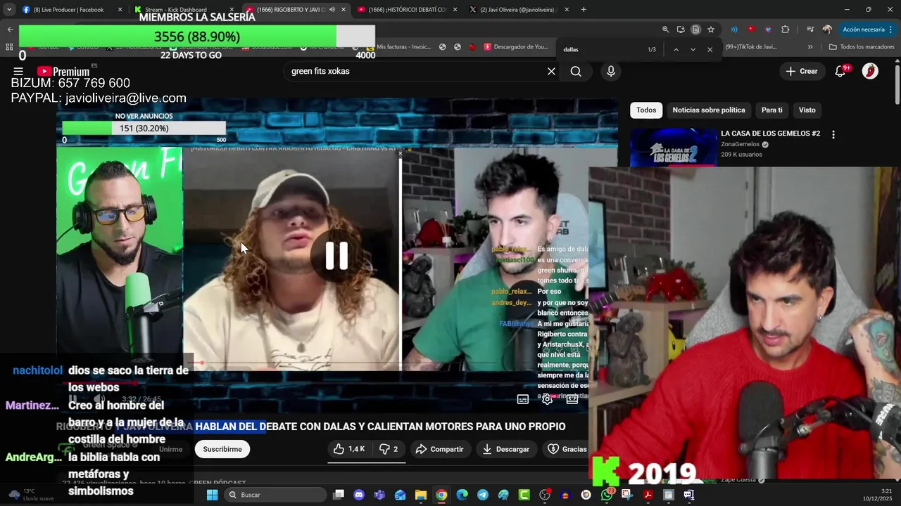This screenshot has width=901, height=506.
Task: Go back with the browser back arrow
Action: [10, 30]
